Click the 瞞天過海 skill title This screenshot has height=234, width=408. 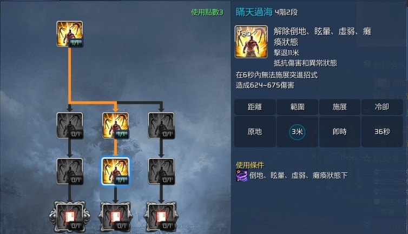click(254, 12)
